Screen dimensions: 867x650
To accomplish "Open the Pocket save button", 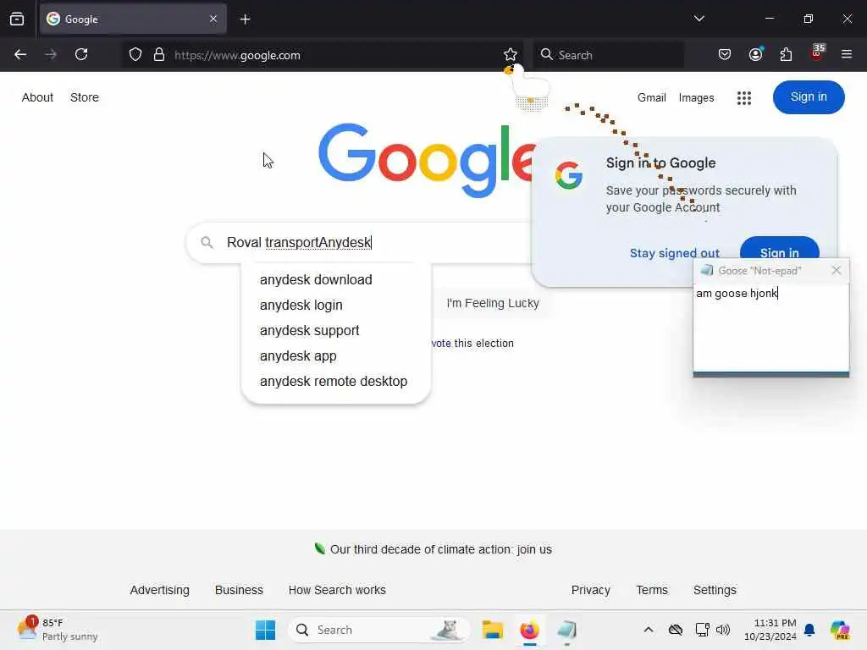I will [x=725, y=55].
